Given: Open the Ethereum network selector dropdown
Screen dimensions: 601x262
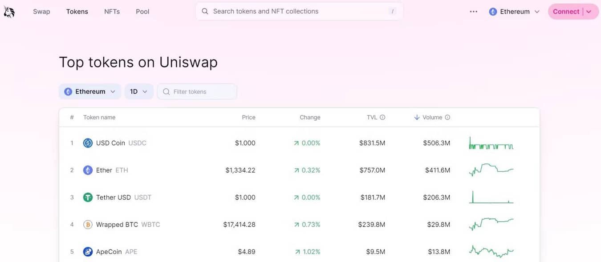Looking at the screenshot, I should 514,11.
